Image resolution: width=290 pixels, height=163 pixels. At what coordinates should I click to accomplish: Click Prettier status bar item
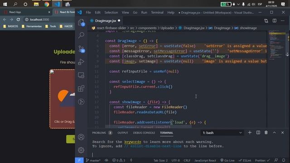(x=262, y=160)
